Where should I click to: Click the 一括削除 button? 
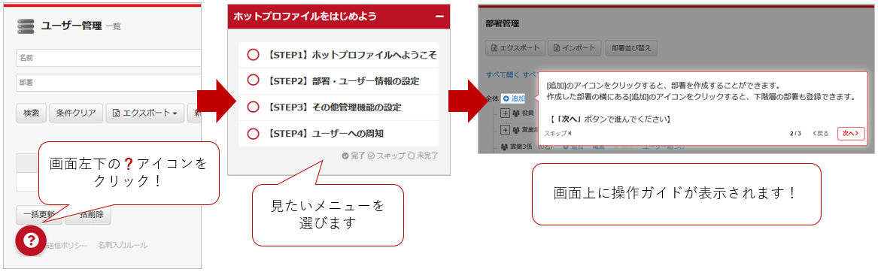tap(89, 215)
